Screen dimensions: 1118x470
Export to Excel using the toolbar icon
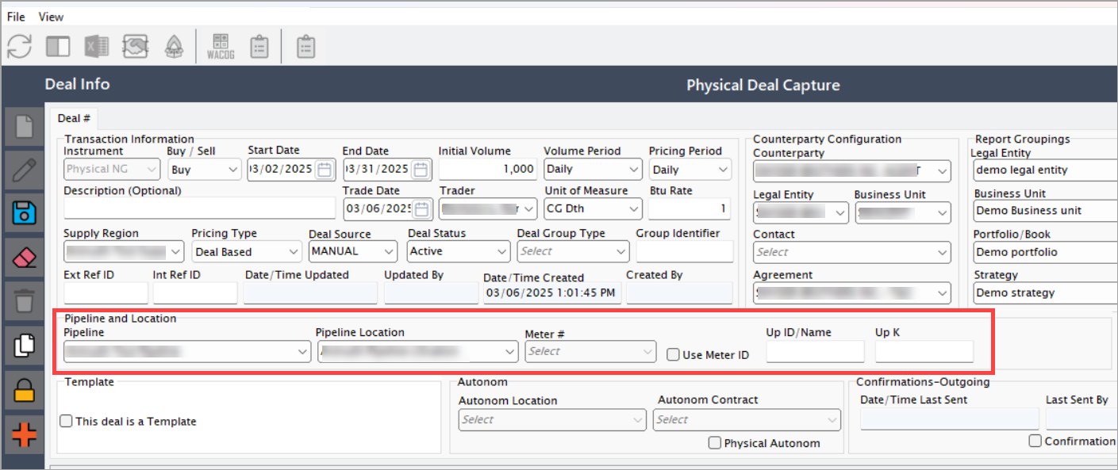[x=97, y=46]
